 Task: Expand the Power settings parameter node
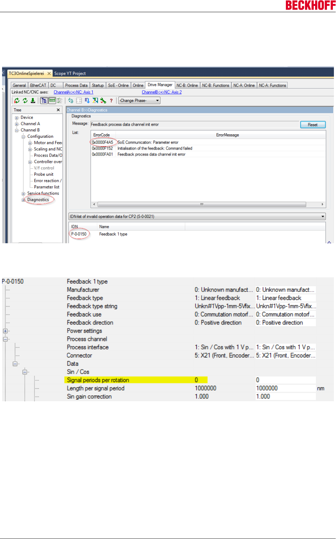click(x=5, y=331)
